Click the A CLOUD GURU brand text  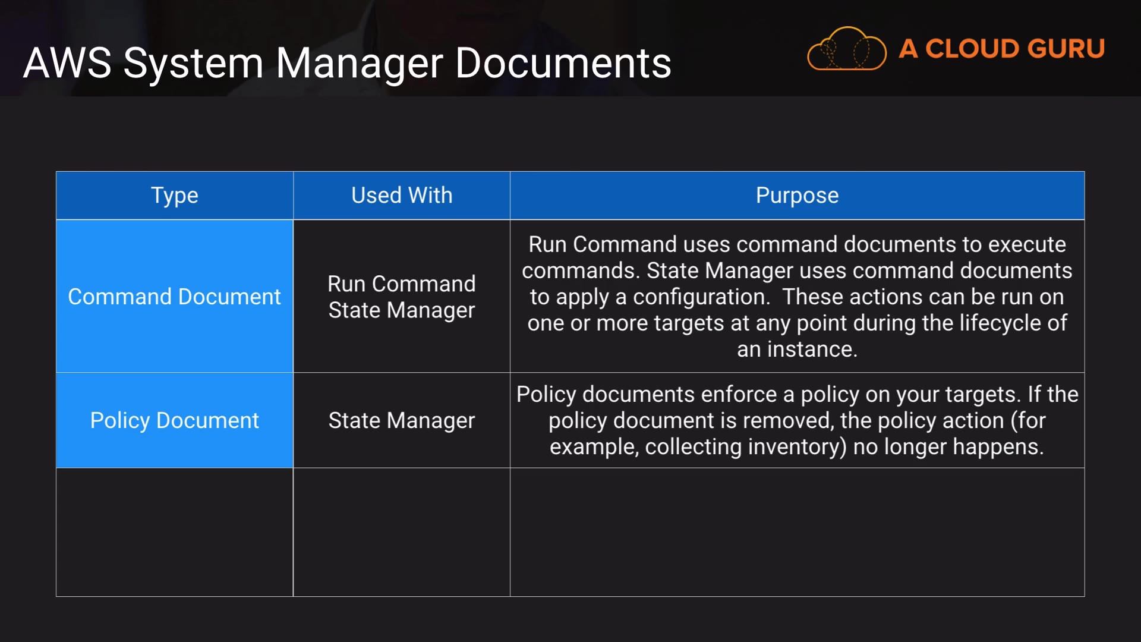pyautogui.click(x=1002, y=49)
